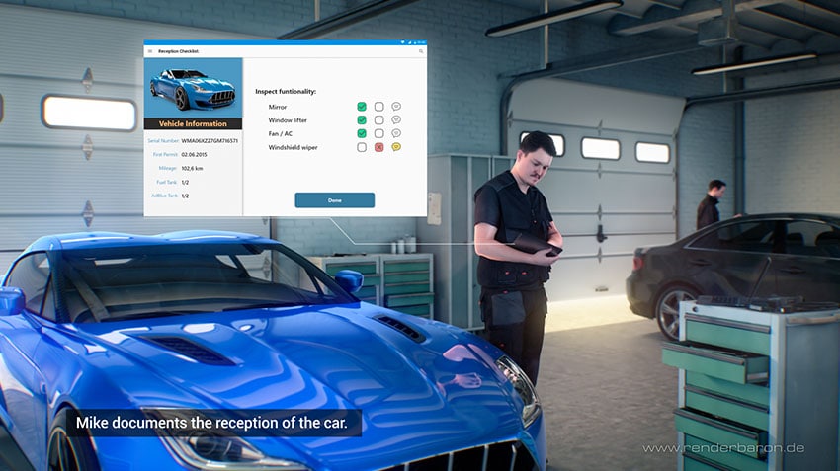Uncheck the green OK box for Fan / AC

coord(362,133)
